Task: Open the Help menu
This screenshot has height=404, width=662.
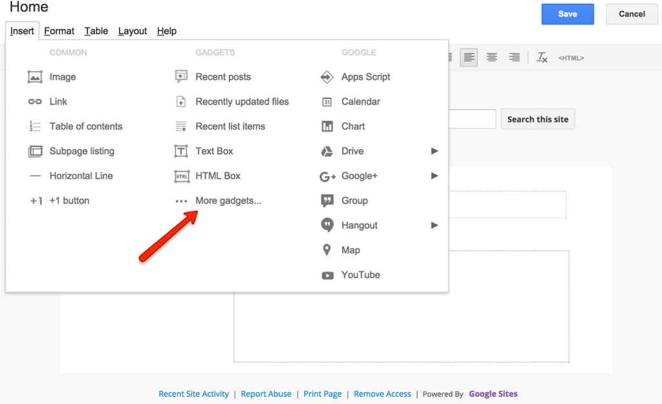Action: [167, 31]
